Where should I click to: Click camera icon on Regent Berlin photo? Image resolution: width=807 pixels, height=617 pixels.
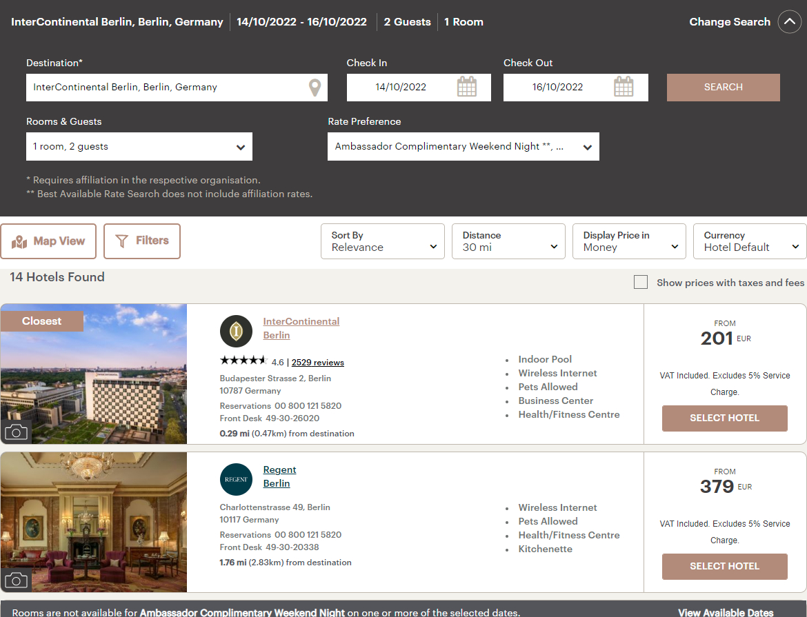[16, 580]
